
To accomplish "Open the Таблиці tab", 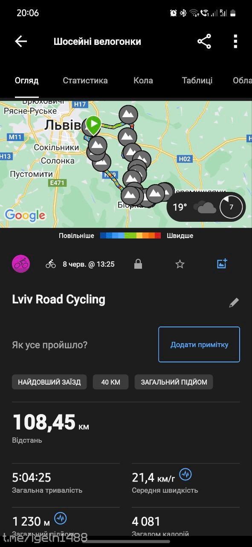I will [x=197, y=80].
